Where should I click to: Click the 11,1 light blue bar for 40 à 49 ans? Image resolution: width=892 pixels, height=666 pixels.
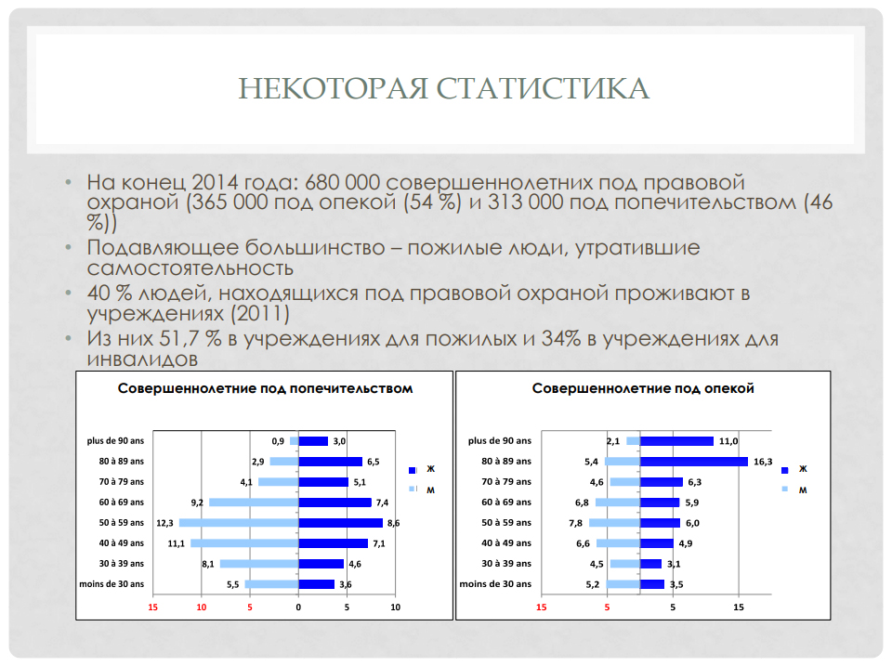click(x=244, y=543)
